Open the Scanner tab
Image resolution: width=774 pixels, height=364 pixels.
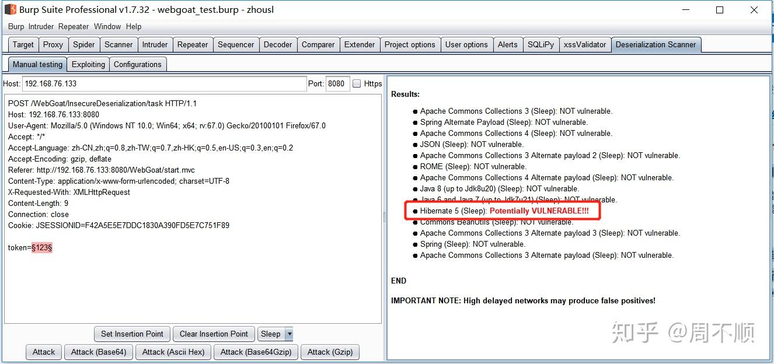(x=118, y=44)
